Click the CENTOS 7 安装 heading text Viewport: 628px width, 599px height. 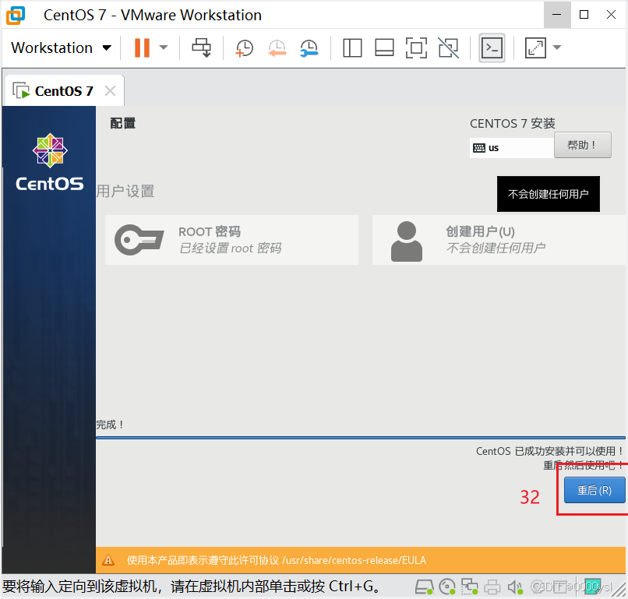513,124
